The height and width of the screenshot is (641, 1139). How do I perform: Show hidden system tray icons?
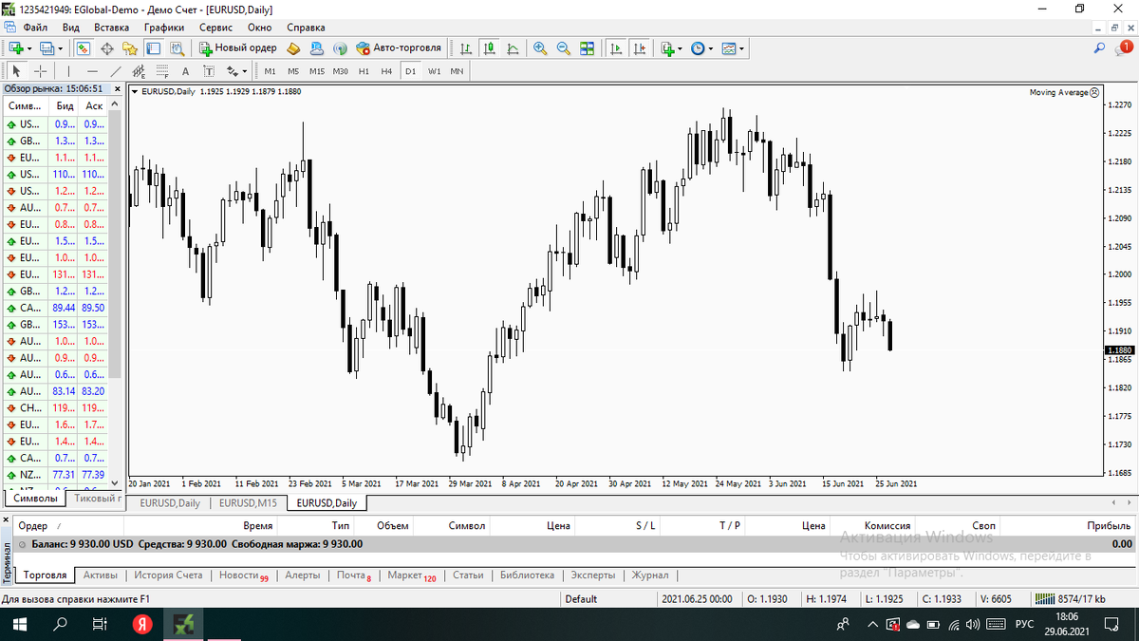point(873,625)
